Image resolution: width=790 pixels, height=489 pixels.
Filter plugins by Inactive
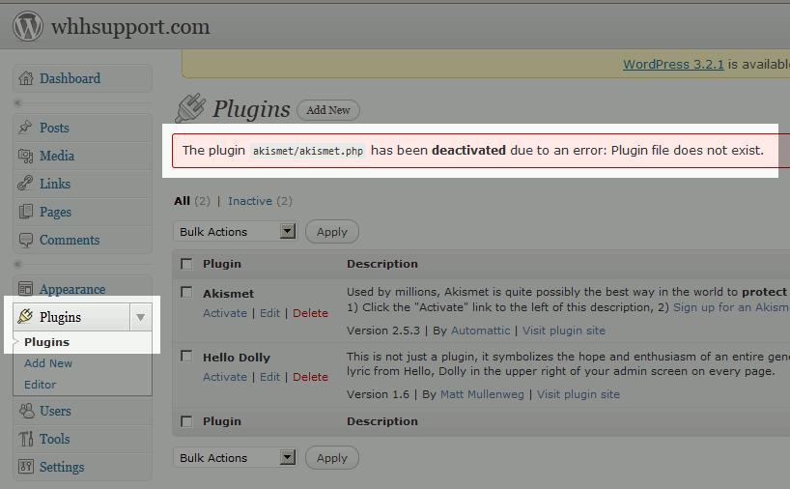250,201
